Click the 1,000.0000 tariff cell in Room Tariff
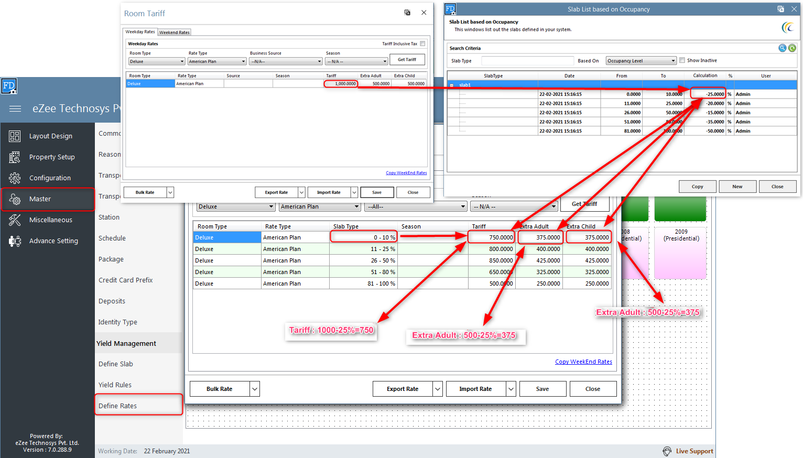 [341, 84]
